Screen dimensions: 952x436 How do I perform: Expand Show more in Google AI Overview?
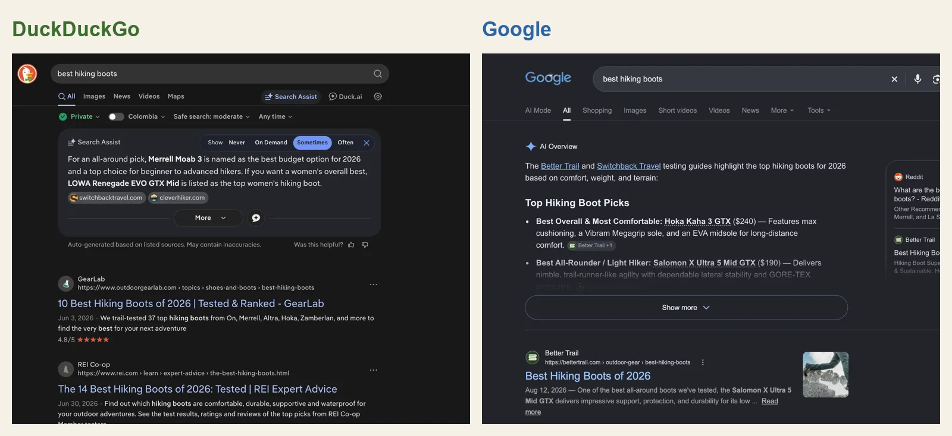click(686, 308)
